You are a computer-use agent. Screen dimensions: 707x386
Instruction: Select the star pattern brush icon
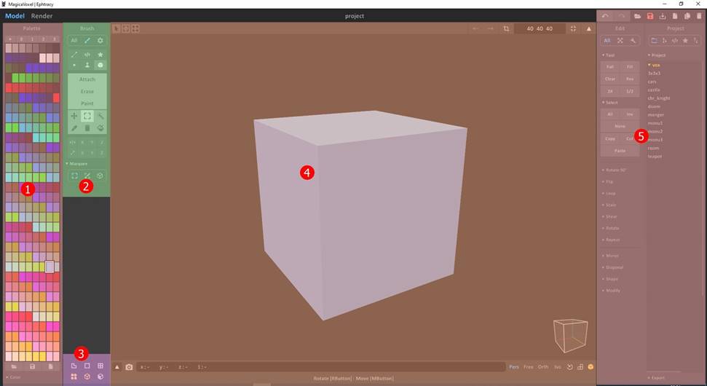pyautogui.click(x=100, y=55)
